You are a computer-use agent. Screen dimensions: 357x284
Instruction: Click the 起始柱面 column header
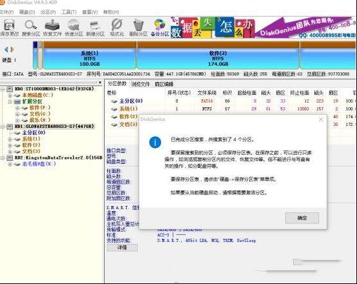(247, 93)
